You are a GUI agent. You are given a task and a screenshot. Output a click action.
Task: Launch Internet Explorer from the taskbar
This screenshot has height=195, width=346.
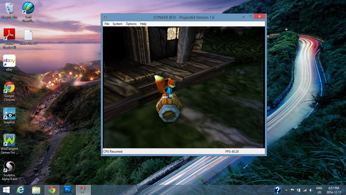pos(21,190)
